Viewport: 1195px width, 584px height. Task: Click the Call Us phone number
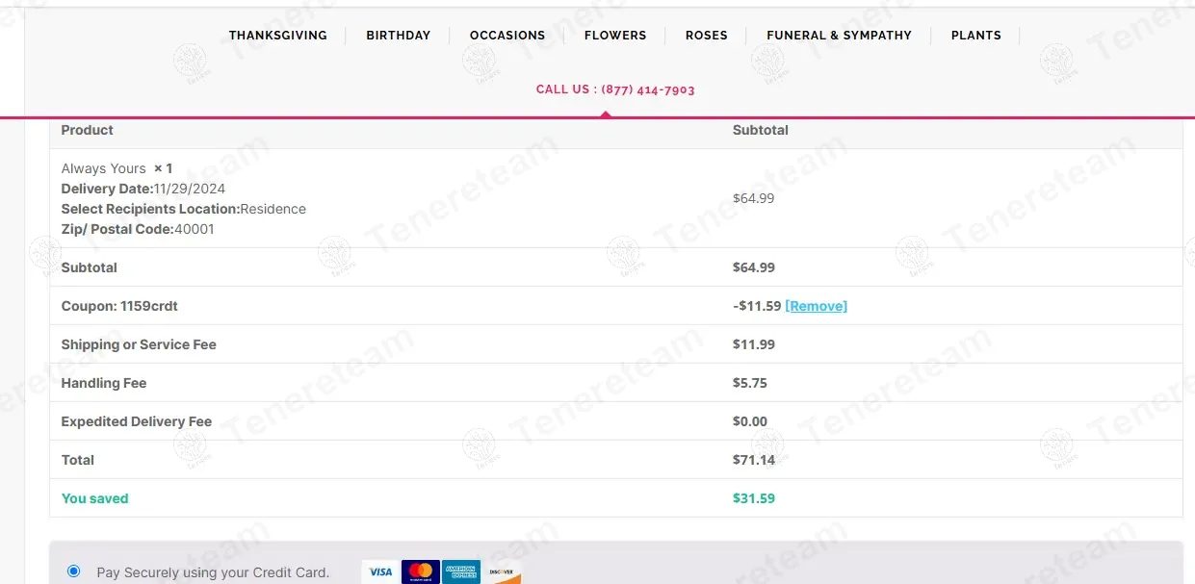point(615,89)
